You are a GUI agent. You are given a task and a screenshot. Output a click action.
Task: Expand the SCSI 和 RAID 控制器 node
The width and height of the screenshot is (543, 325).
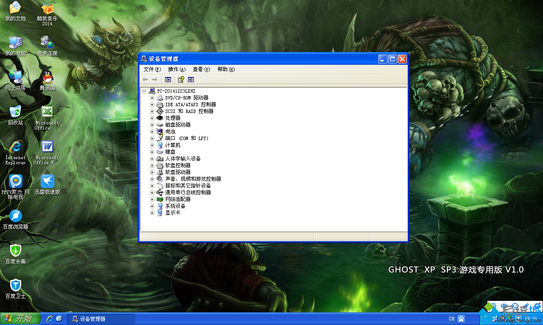tap(152, 111)
